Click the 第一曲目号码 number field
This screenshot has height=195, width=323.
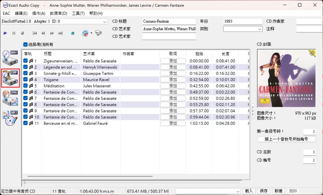(309, 132)
